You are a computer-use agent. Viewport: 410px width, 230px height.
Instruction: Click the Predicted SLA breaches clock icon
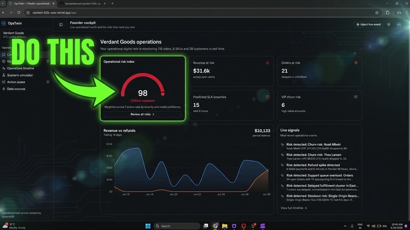[267, 97]
